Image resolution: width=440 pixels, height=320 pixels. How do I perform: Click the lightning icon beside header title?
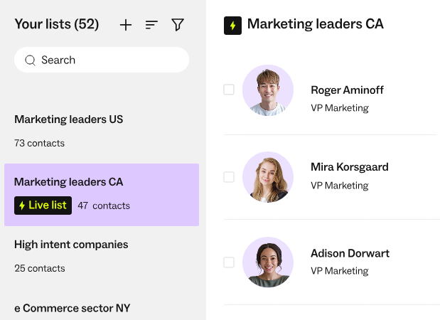(232, 25)
